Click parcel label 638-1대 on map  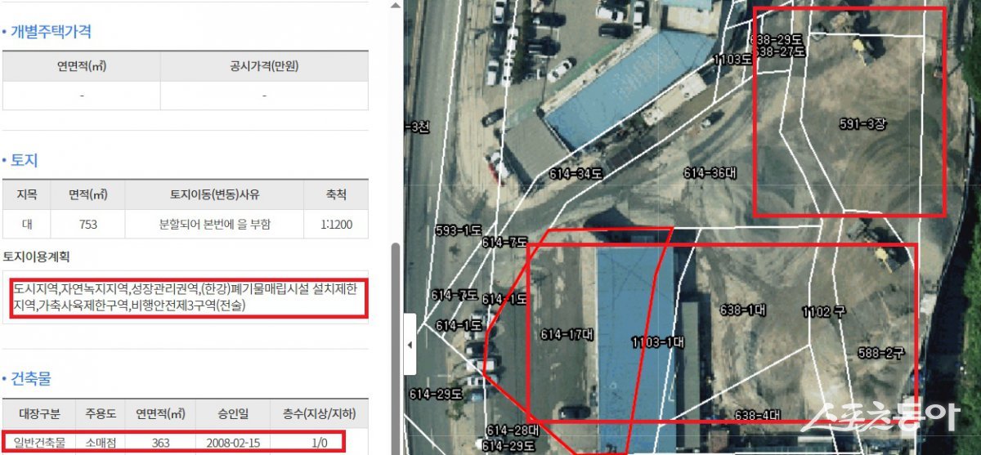[742, 310]
